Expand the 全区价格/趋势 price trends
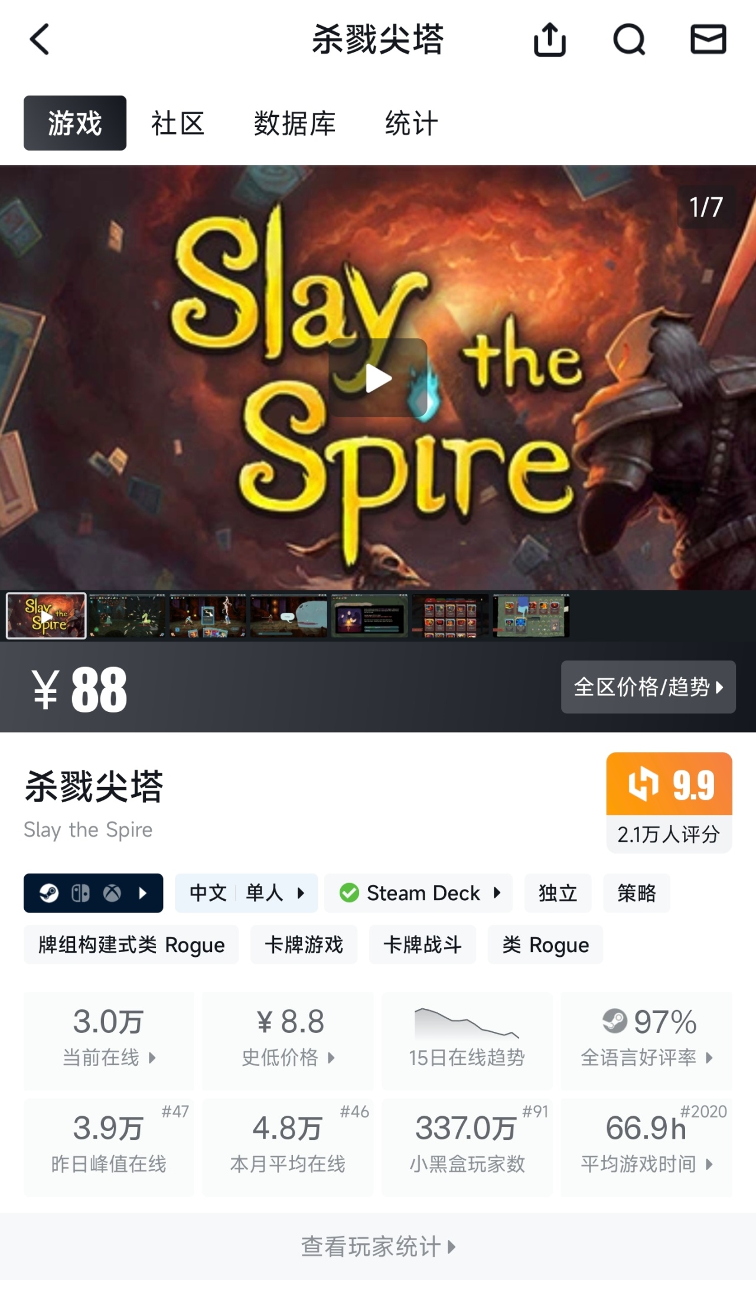This screenshot has width=756, height=1301. pos(649,687)
